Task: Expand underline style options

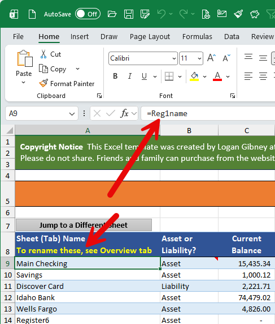Action: [x=155, y=76]
